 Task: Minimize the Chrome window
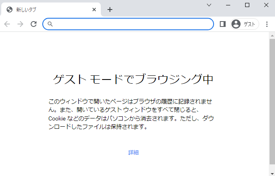(228, 5)
